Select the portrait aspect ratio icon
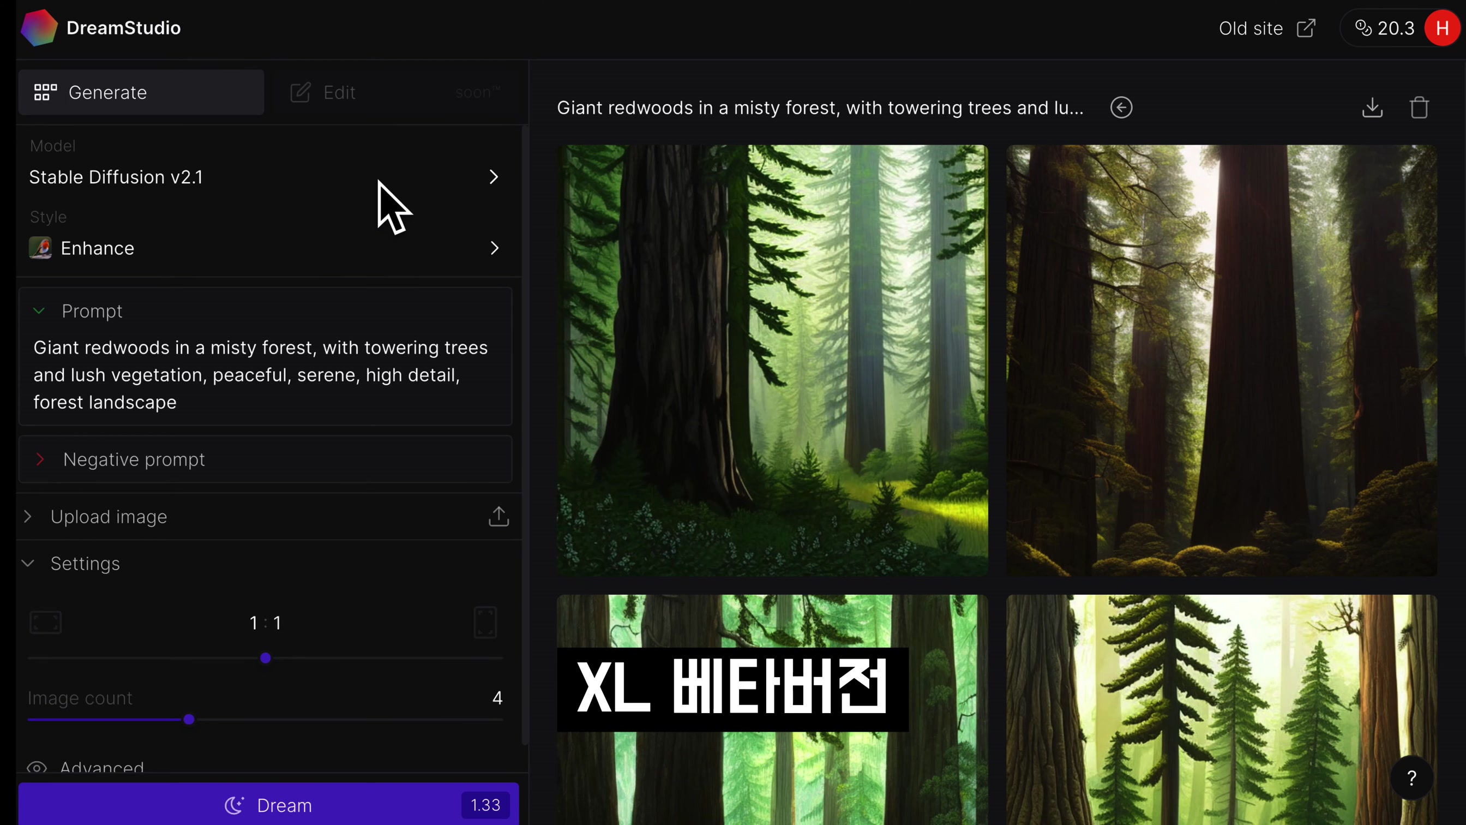Viewport: 1466px width, 825px height. click(485, 623)
